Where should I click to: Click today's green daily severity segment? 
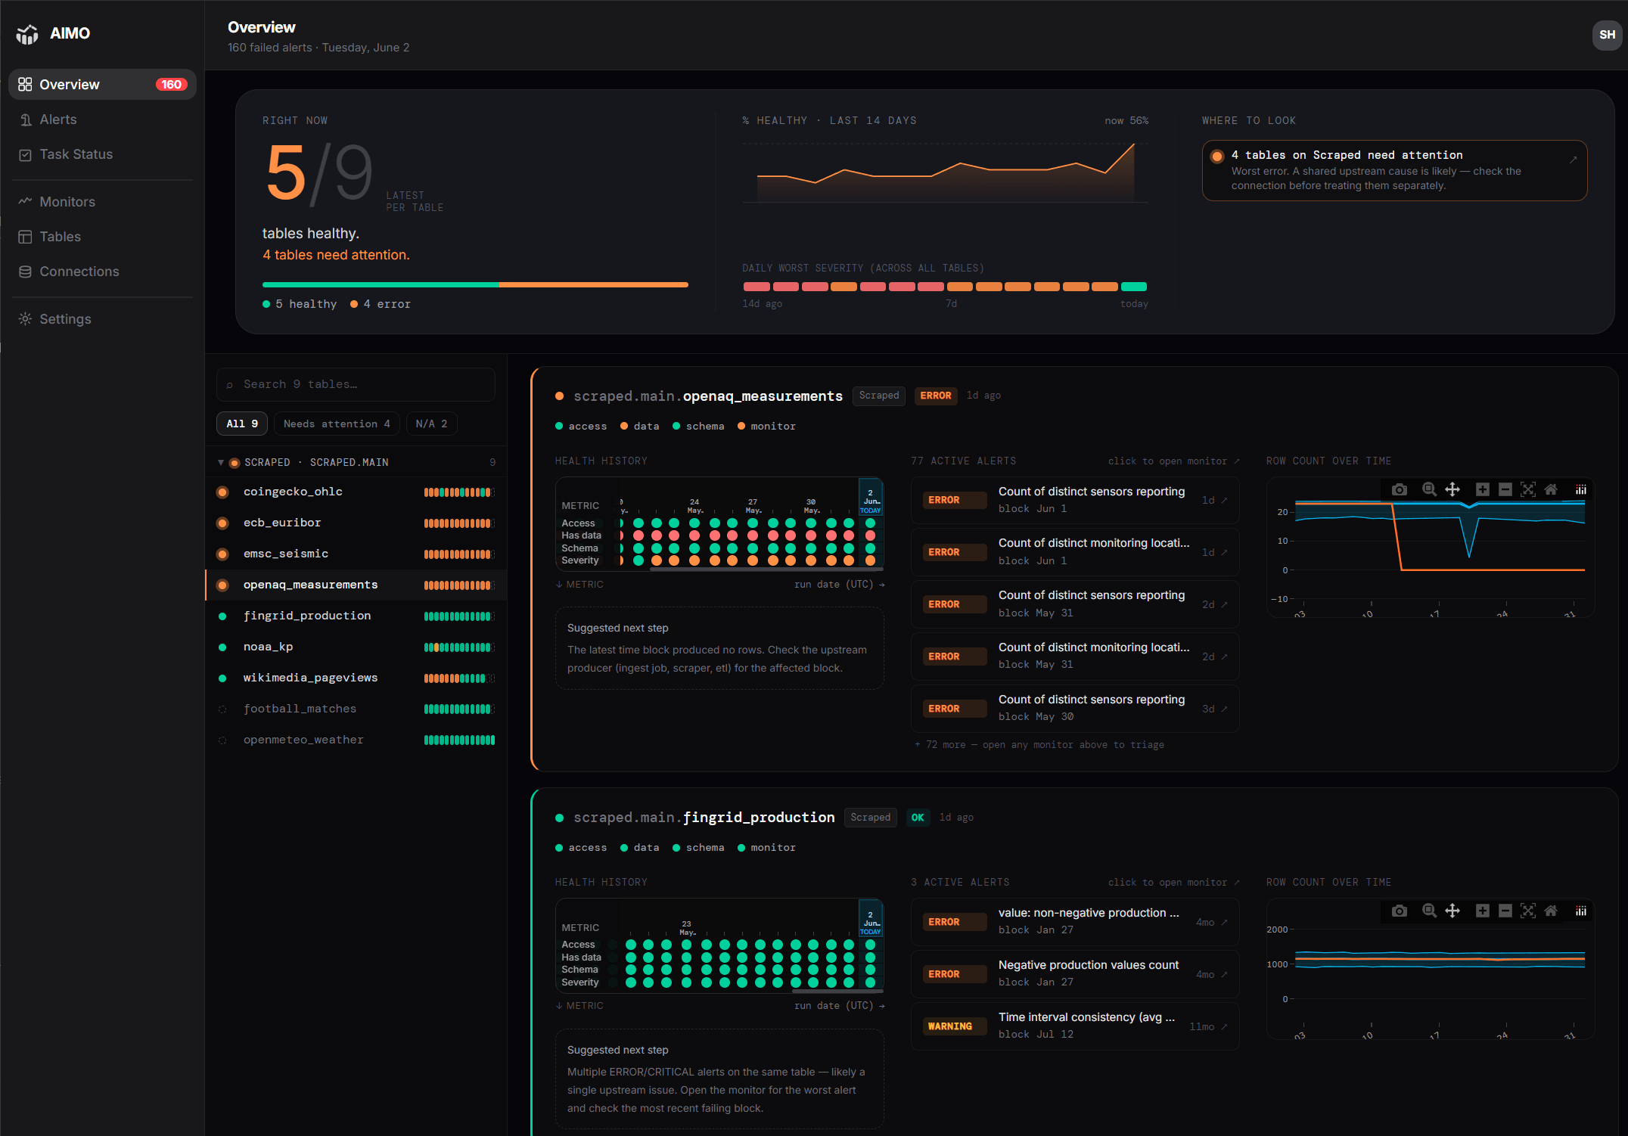[x=1133, y=287]
